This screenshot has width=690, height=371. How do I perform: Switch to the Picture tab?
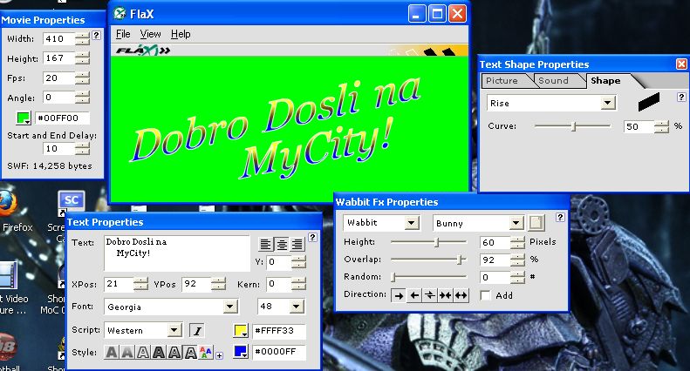505,80
